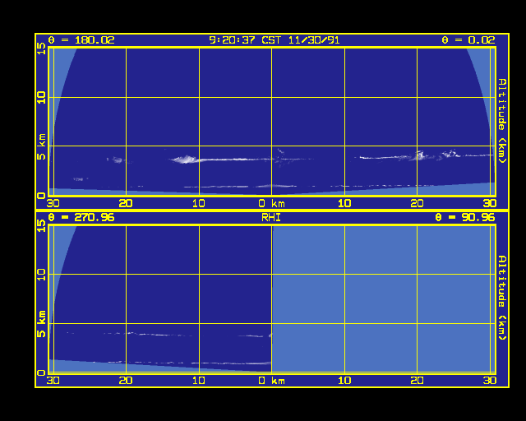Click the bottom panel 15 altitude tick label
This screenshot has width=526, height=421.
pos(41,226)
